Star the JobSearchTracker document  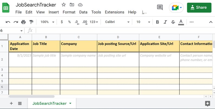click(x=64, y=5)
